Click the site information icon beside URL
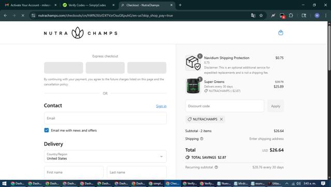 pos(33,16)
